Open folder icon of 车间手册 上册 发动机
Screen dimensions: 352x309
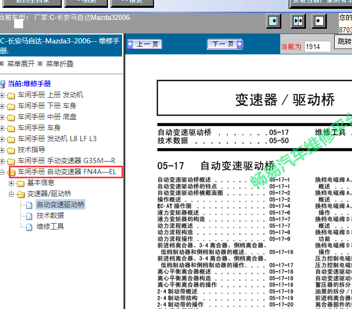coord(11,96)
